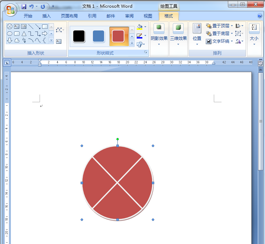Select the rectangle shape in shapes gallery

tap(45, 26)
